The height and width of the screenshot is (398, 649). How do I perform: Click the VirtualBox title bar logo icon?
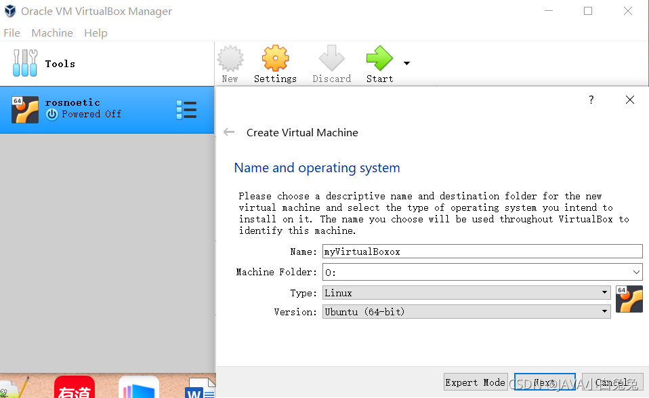tap(10, 11)
